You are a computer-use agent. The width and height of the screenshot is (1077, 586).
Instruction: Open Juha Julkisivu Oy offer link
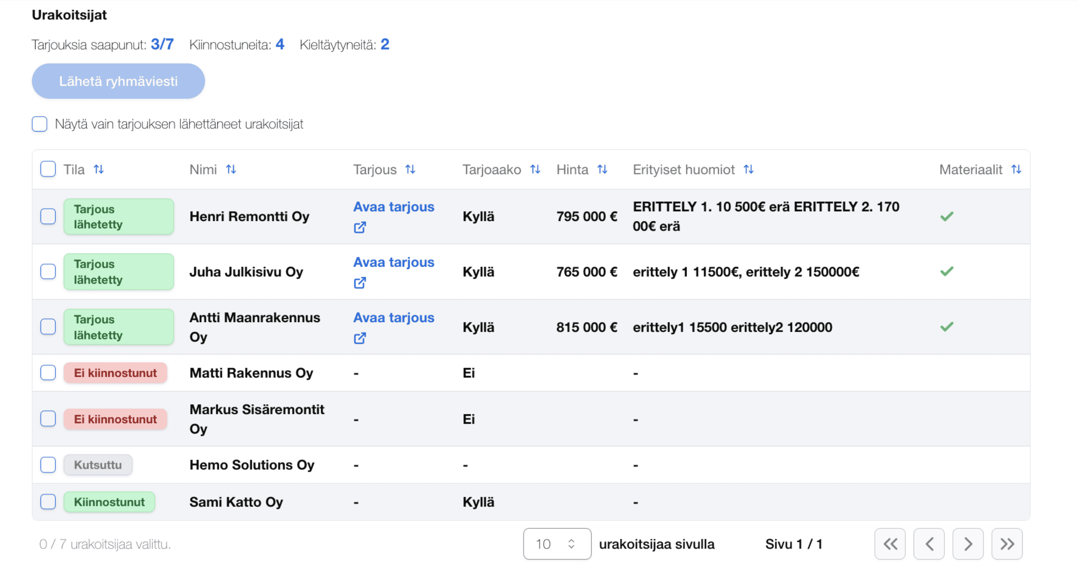pyautogui.click(x=393, y=262)
